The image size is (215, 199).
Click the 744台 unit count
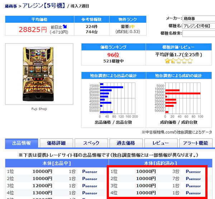pyautogui.click(x=92, y=32)
